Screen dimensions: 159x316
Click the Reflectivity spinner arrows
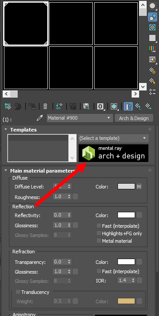pyautogui.click(x=69, y=215)
